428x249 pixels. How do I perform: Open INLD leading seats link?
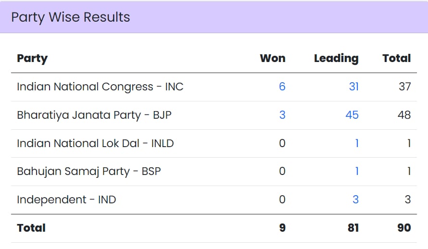point(356,143)
